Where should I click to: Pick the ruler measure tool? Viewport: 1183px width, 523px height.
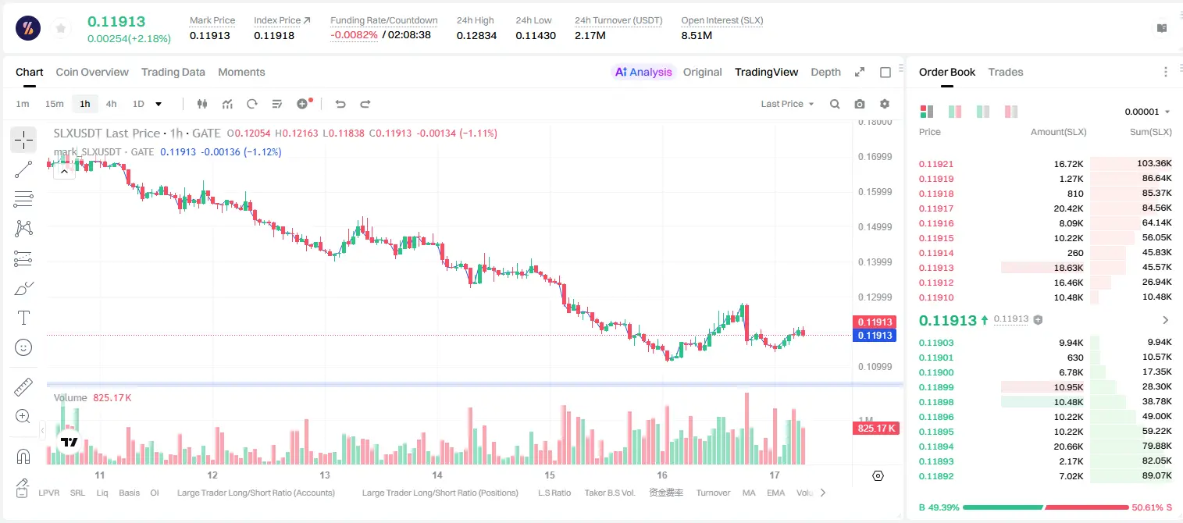(23, 386)
